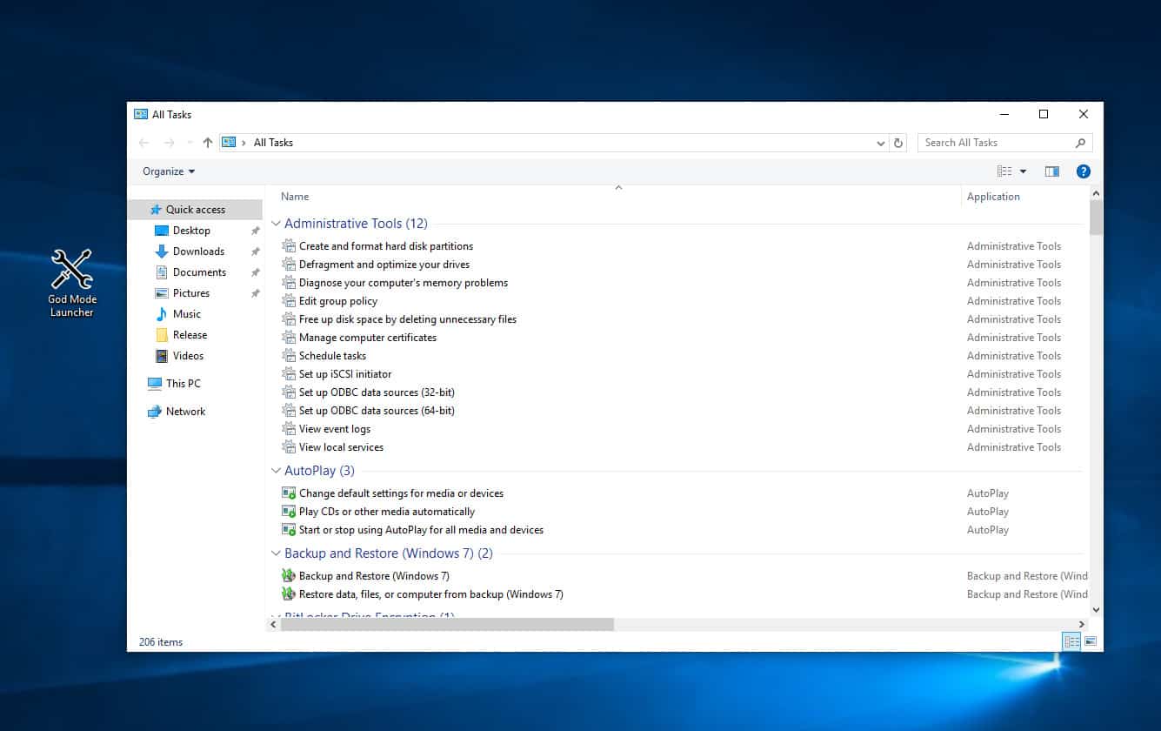
Task: Open View event logs
Action: (x=334, y=428)
